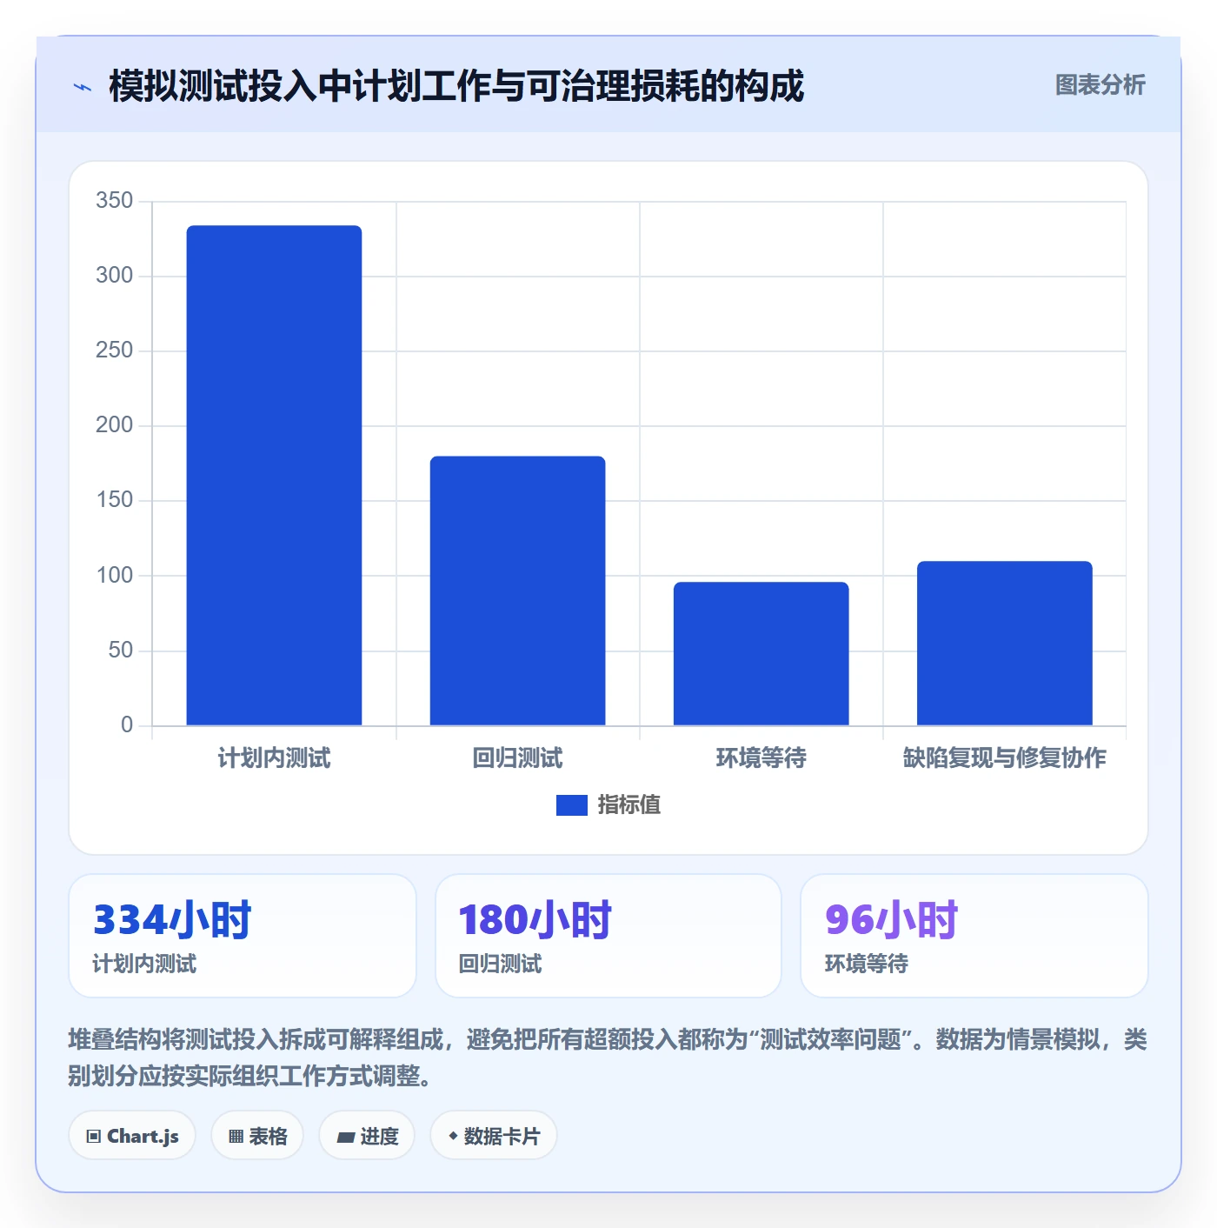1217x1228 pixels.
Task: Open the 334小时 data card
Action: pyautogui.click(x=243, y=936)
